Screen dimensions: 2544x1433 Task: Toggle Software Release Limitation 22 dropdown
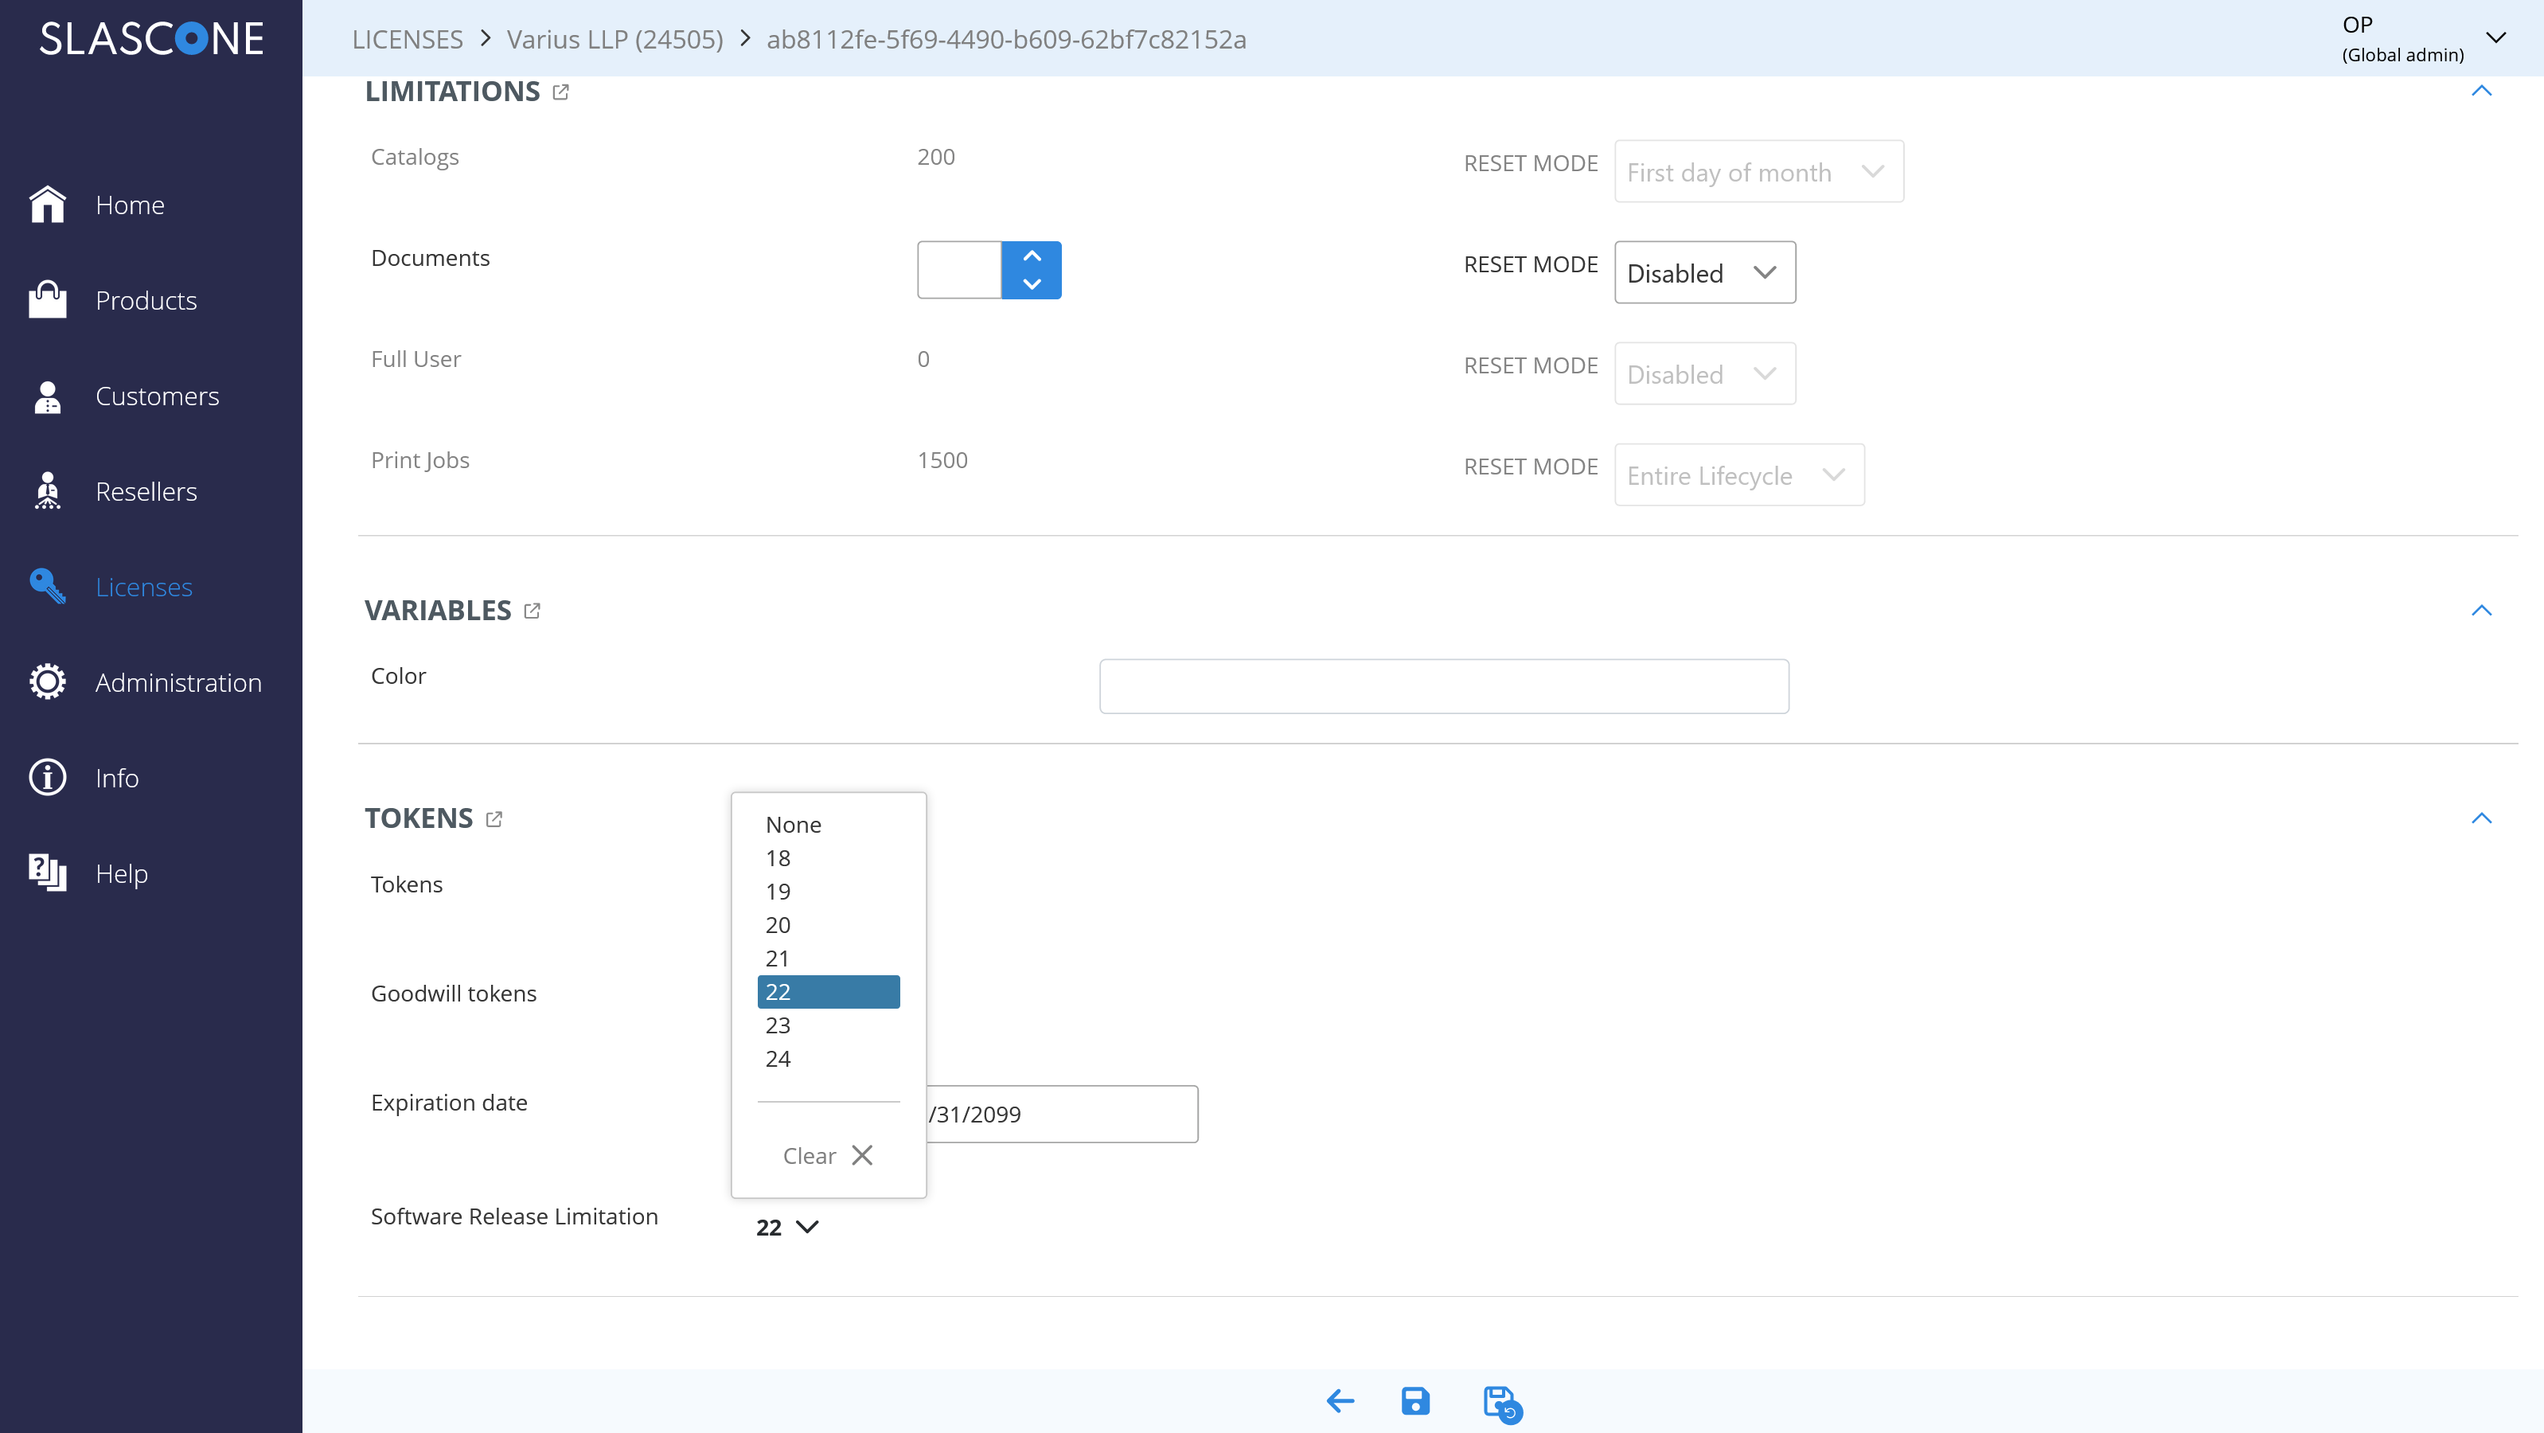point(787,1227)
